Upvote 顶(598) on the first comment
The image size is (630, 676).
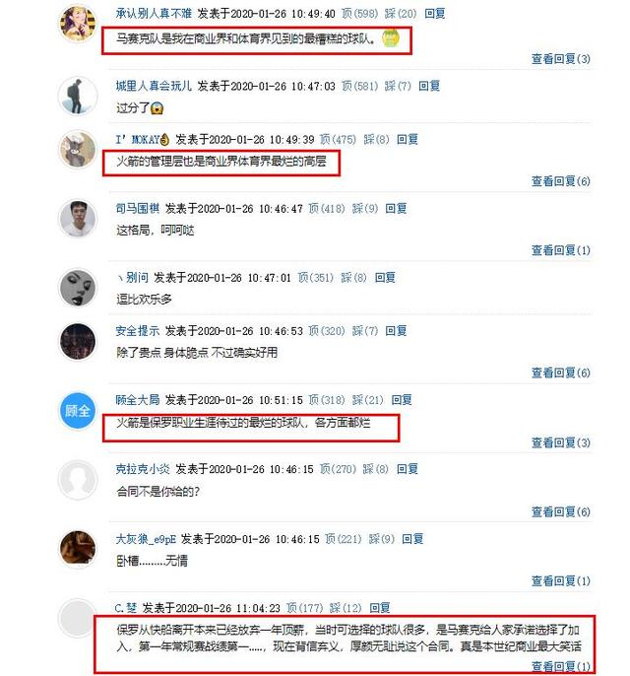tap(359, 14)
